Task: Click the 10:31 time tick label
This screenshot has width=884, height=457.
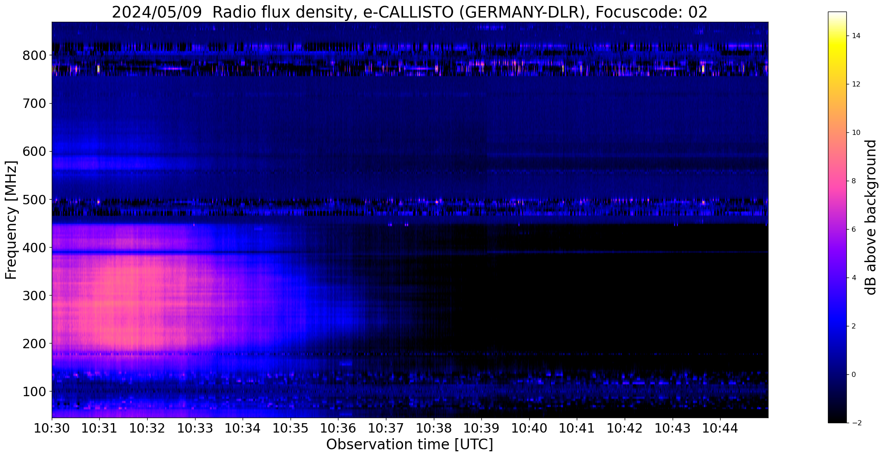Action: (x=100, y=428)
